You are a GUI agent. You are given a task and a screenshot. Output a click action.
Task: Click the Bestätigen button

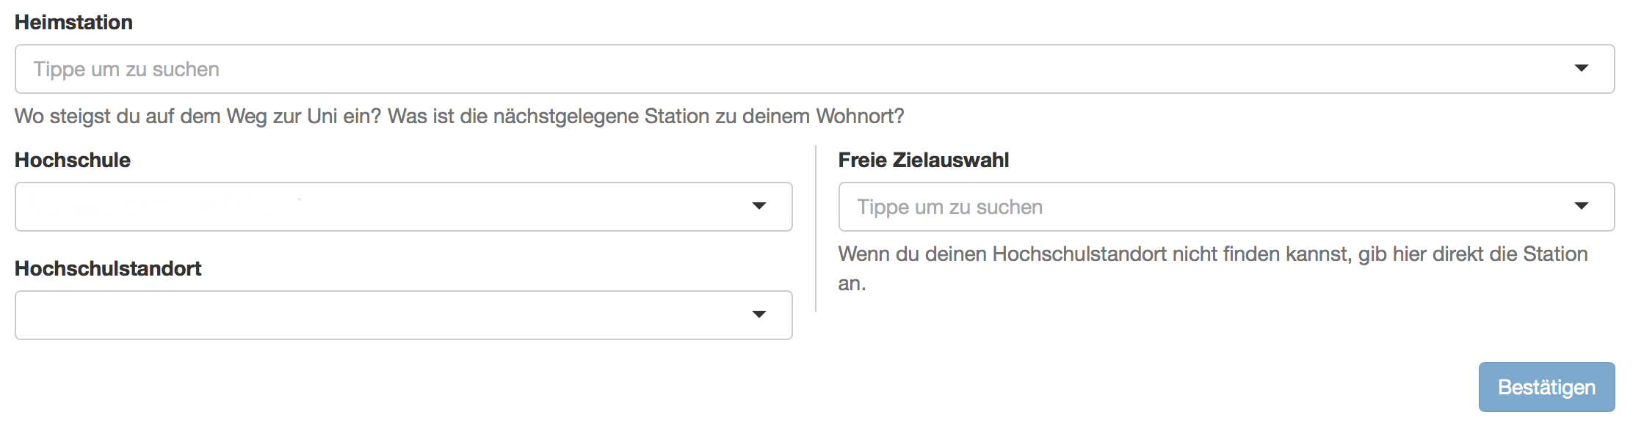coord(1546,387)
